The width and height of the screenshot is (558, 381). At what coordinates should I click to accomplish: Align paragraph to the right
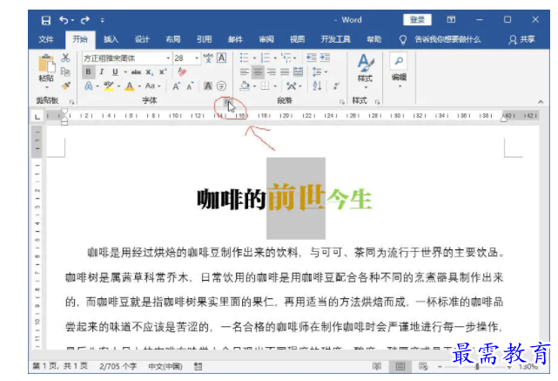[x=272, y=72]
